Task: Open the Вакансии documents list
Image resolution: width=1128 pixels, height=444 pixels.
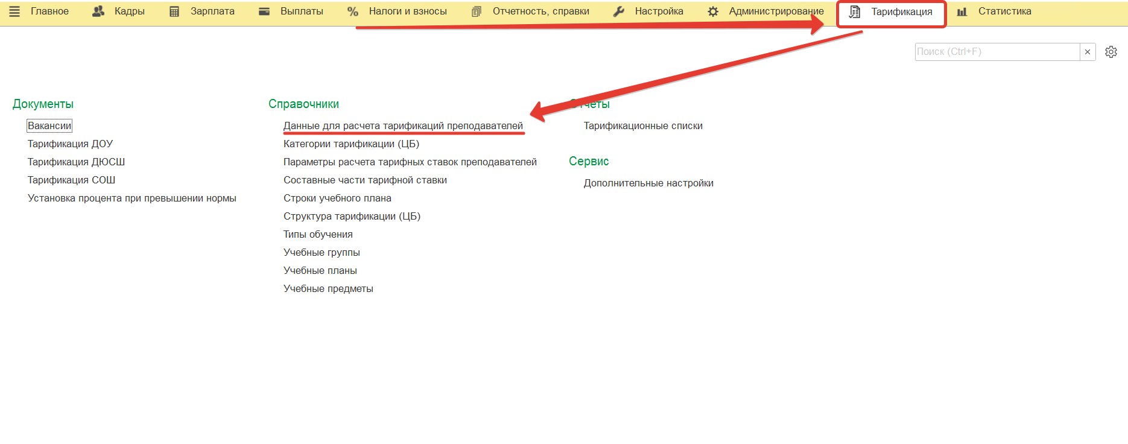Action: point(49,125)
